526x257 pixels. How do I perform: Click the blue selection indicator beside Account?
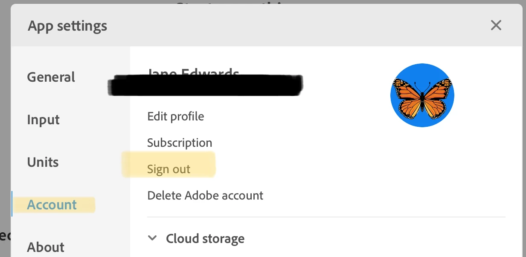click(x=12, y=204)
